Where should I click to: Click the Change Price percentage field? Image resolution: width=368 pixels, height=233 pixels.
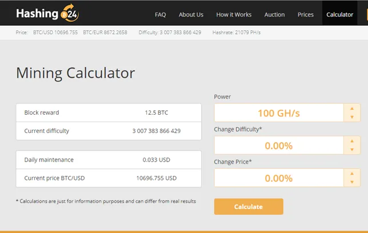coord(279,178)
